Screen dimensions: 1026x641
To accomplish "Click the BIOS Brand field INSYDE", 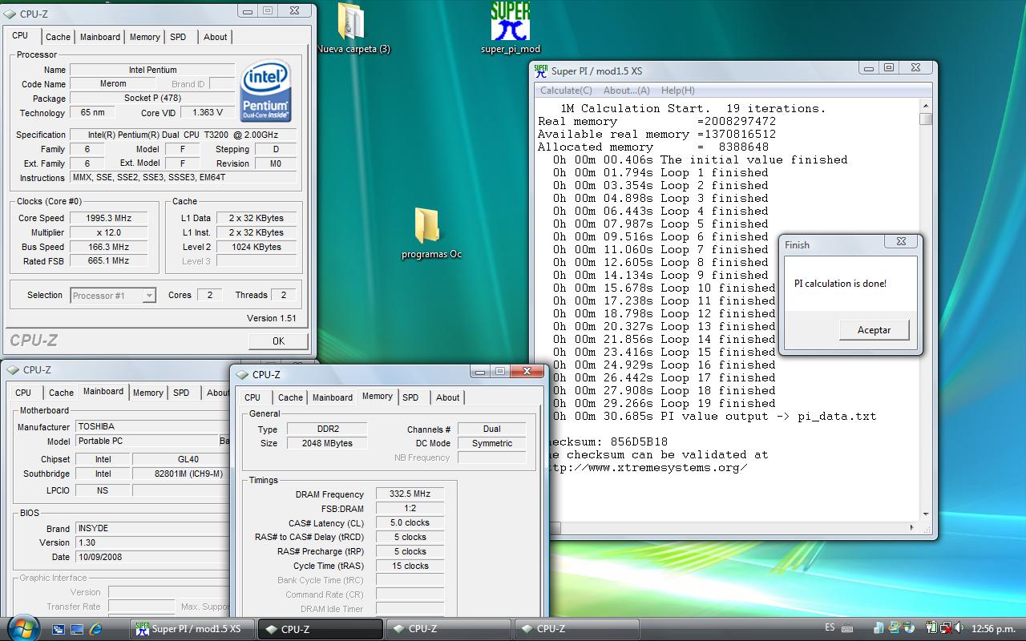I will tap(154, 529).
